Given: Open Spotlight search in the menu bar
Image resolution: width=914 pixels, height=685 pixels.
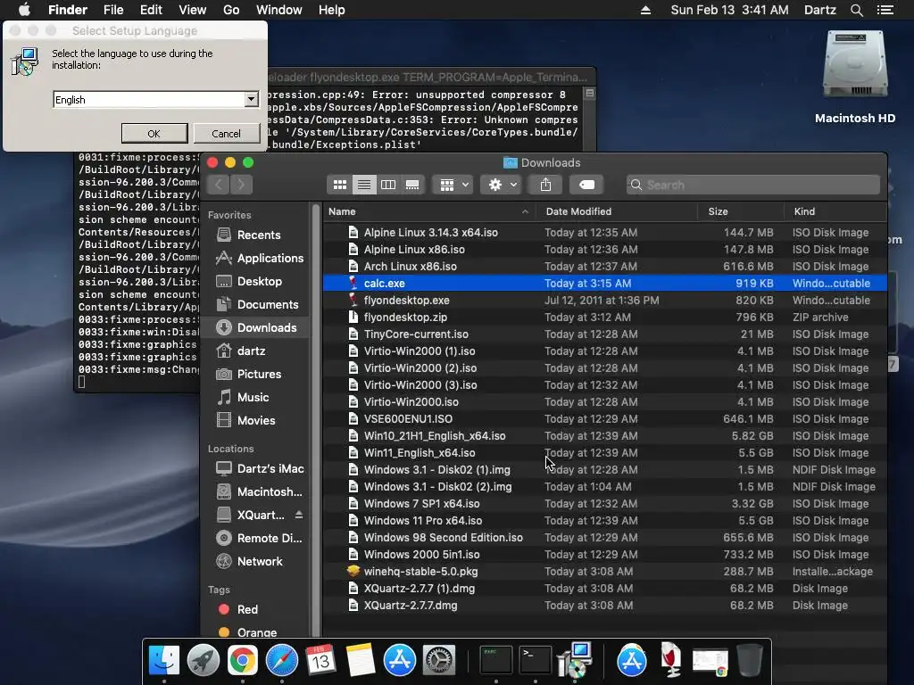Looking at the screenshot, I should click(856, 10).
